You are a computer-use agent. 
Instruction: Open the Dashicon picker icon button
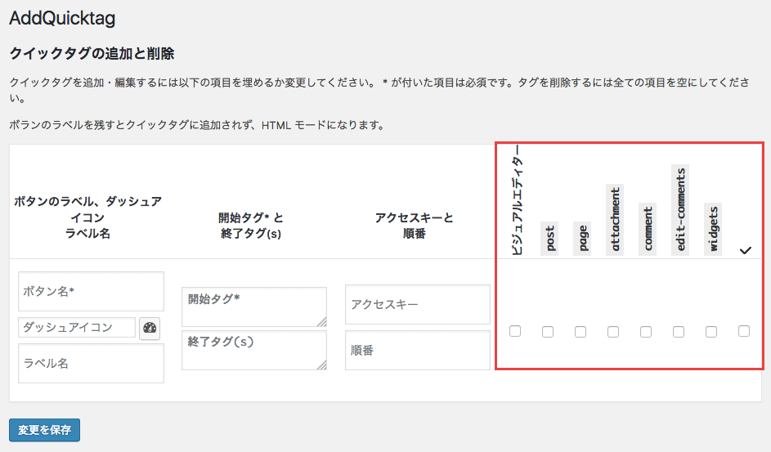pos(150,329)
